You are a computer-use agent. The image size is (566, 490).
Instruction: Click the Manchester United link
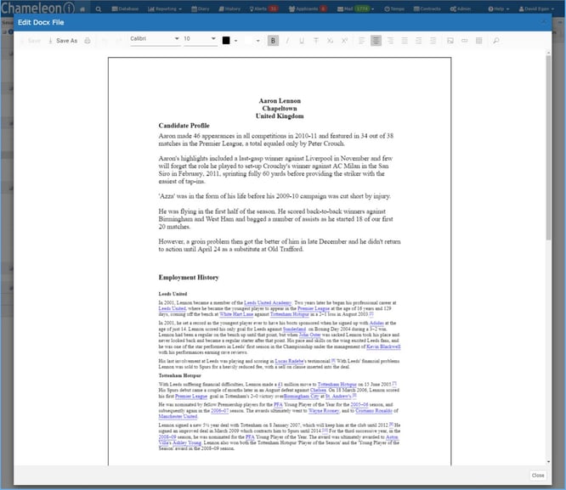click(178, 416)
